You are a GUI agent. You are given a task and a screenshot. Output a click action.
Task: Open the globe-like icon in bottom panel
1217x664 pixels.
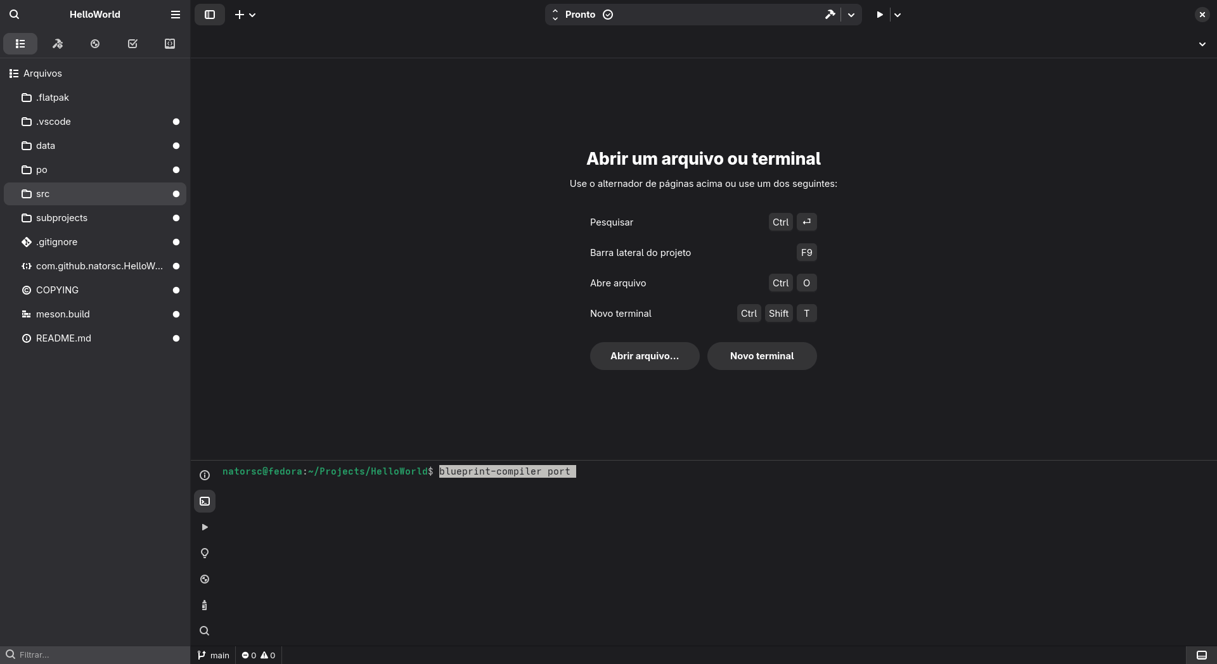205,579
